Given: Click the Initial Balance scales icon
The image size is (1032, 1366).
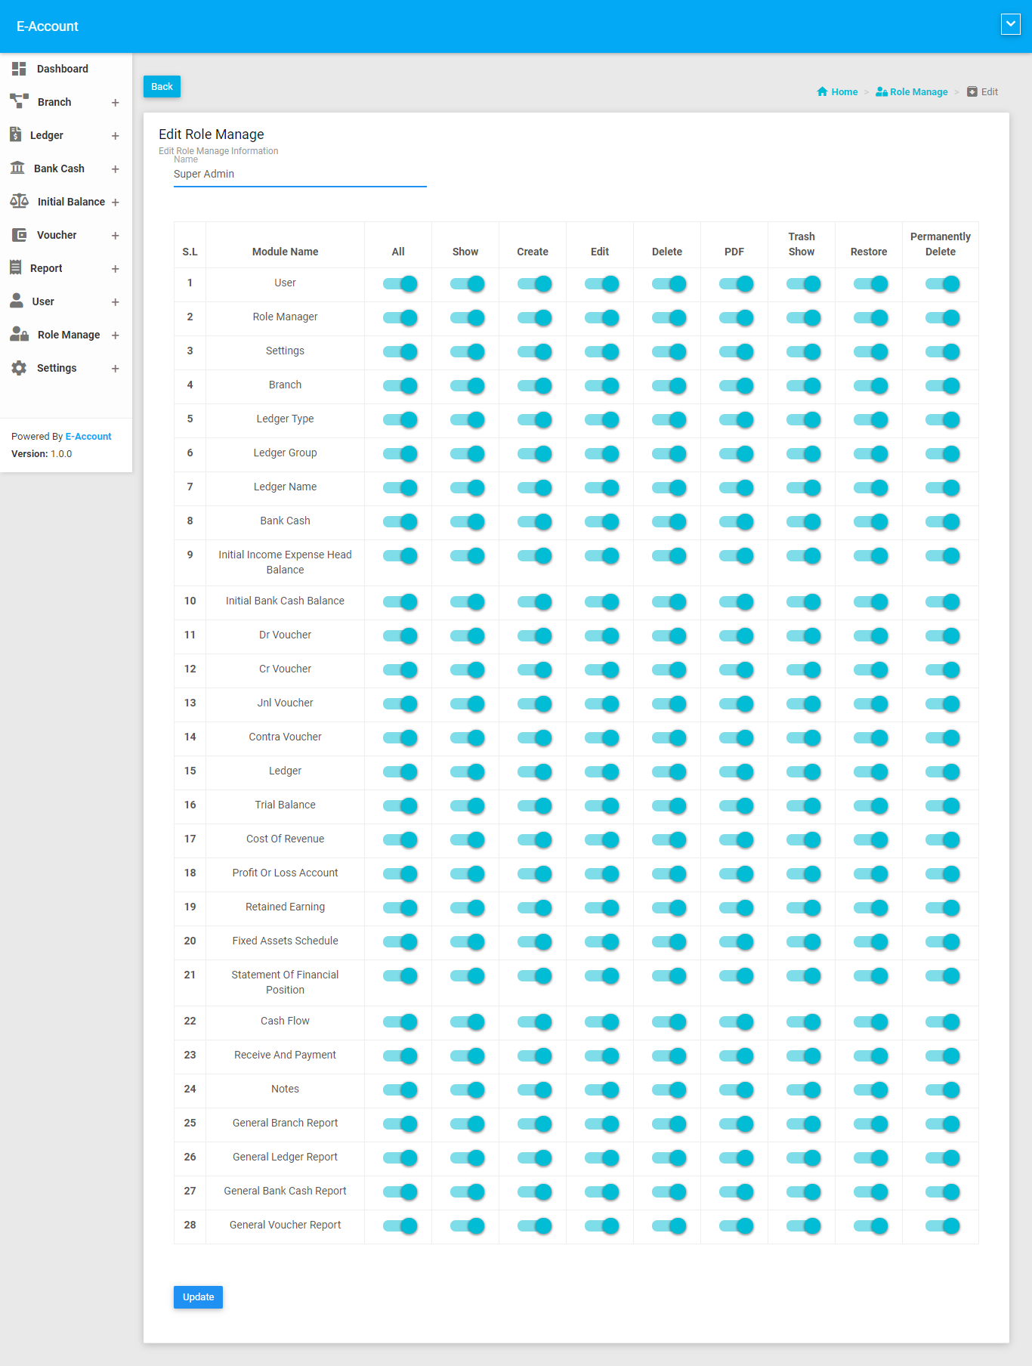Looking at the screenshot, I should (x=19, y=201).
